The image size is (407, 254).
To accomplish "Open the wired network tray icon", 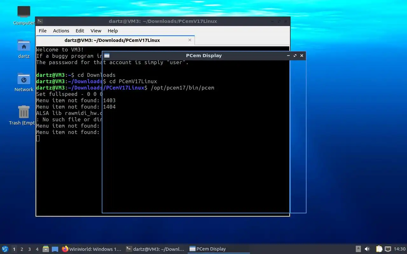I will [388, 249].
